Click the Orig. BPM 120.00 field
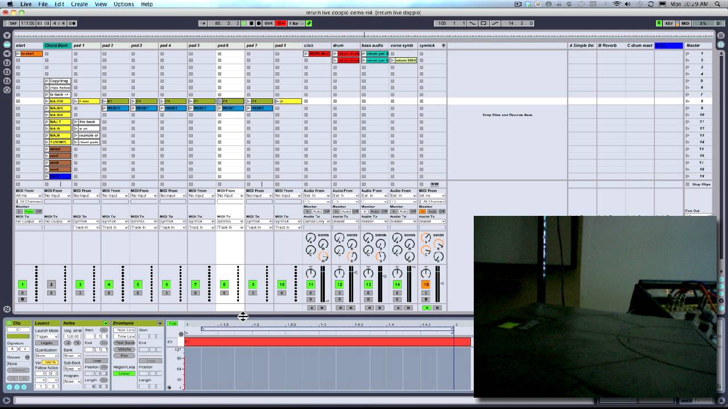Viewport: 728px width, 409px height. click(72, 336)
